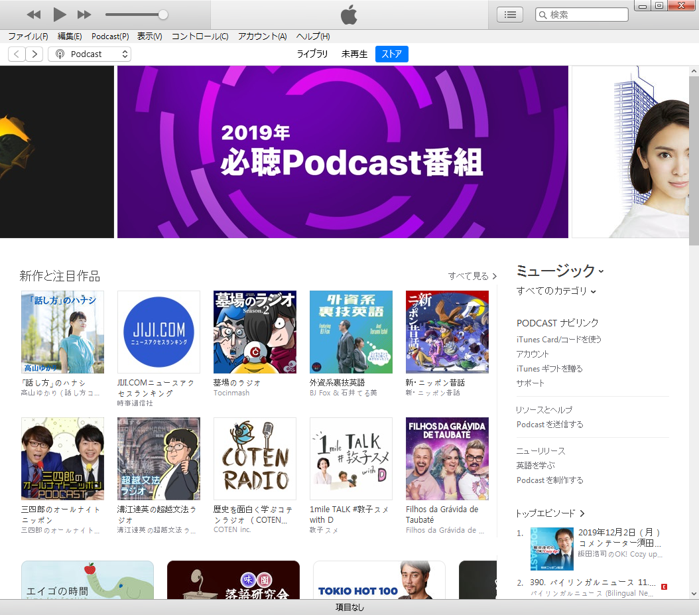Expand the ミュージック dropdown heading
The width and height of the screenshot is (699, 615).
(560, 271)
